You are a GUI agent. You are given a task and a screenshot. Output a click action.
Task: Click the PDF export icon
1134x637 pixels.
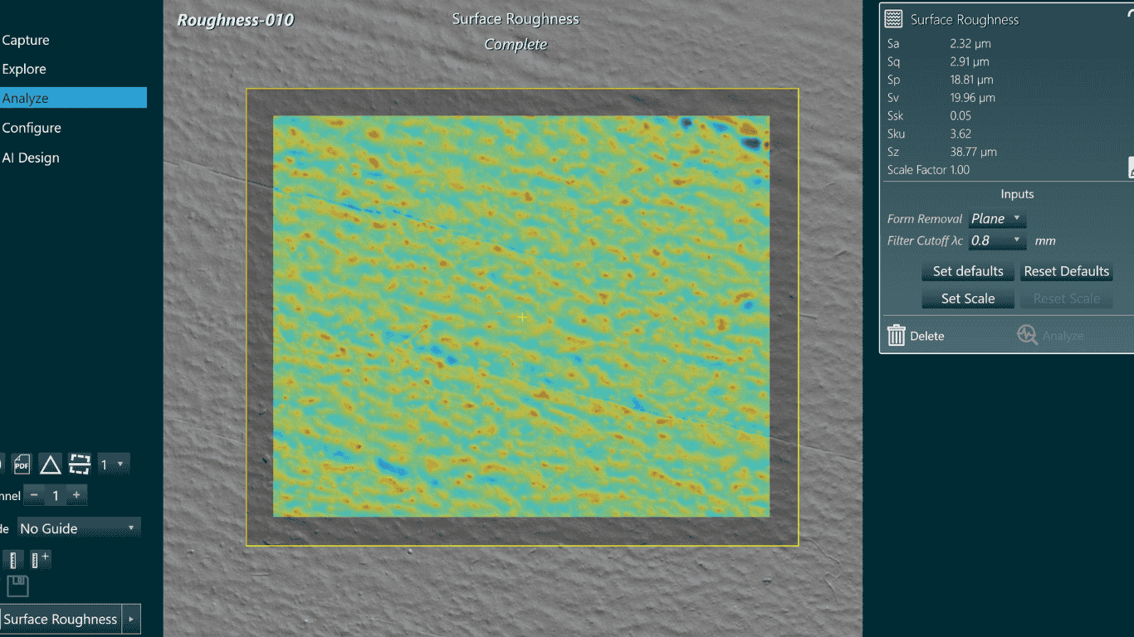22,464
